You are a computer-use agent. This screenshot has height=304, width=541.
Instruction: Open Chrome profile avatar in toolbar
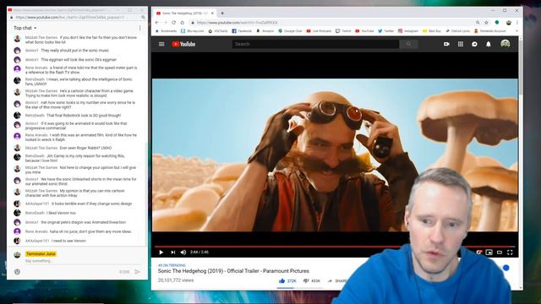point(509,23)
